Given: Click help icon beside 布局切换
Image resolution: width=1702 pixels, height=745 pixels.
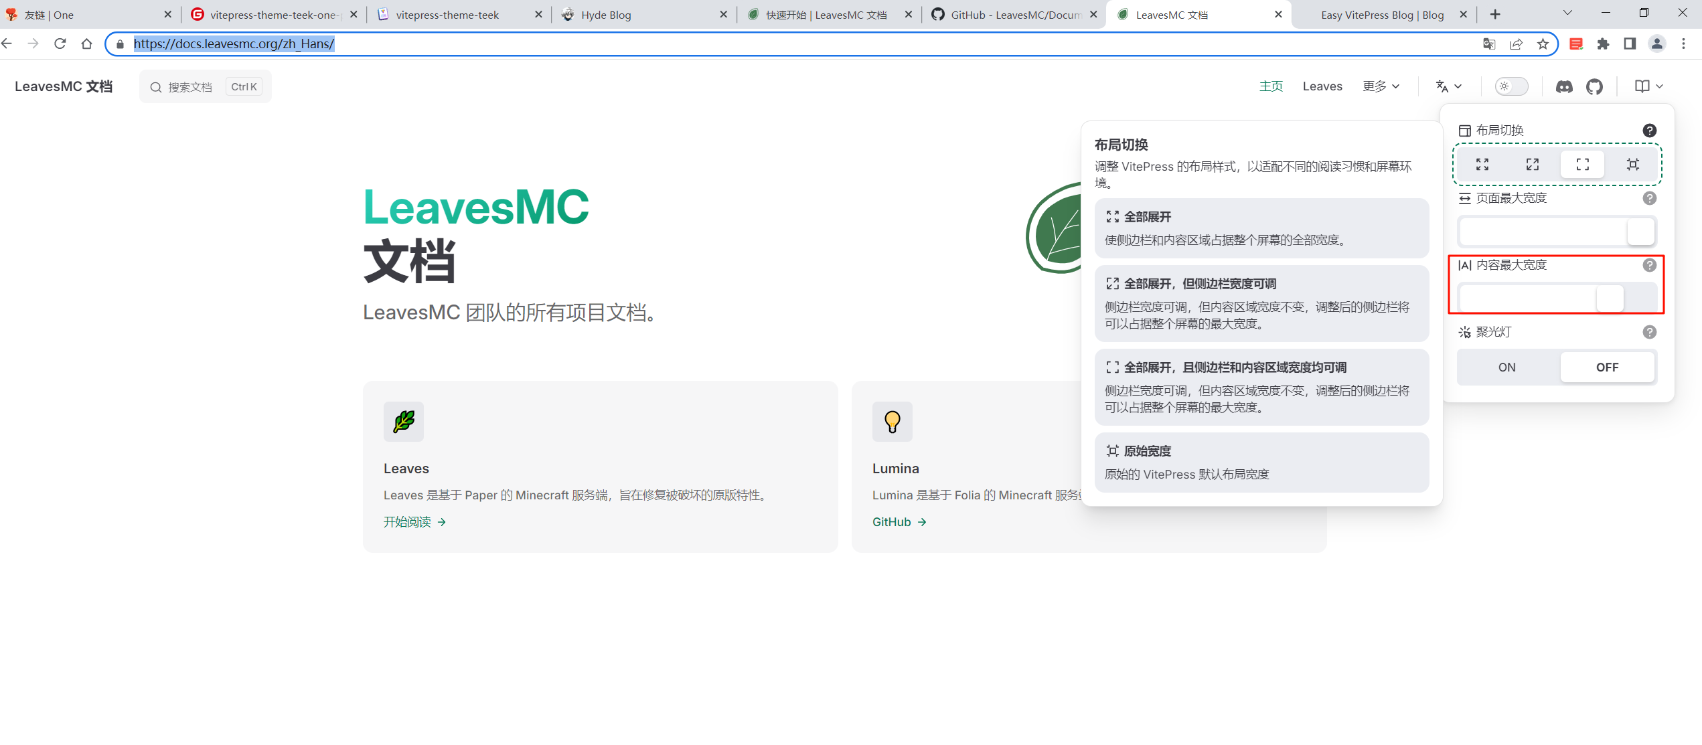Looking at the screenshot, I should coord(1650,131).
